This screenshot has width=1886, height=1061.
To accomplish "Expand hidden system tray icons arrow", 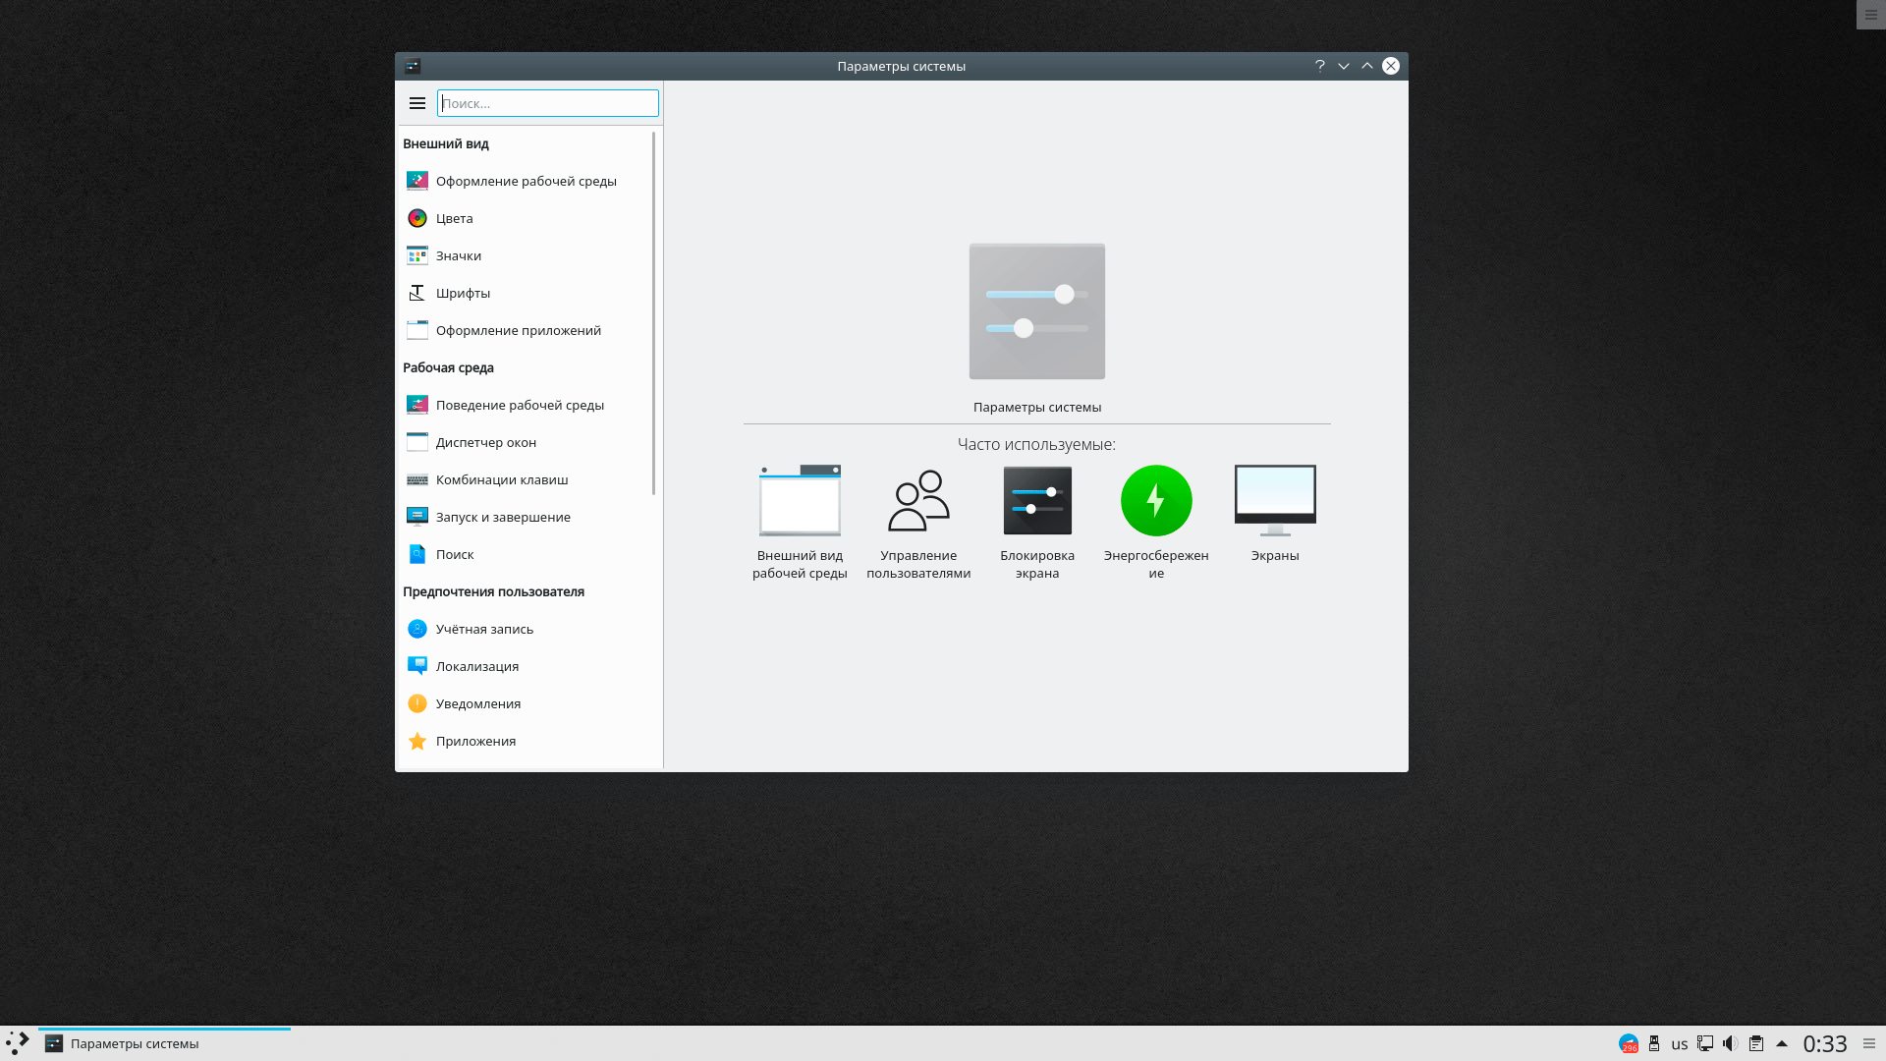I will tap(1782, 1043).
